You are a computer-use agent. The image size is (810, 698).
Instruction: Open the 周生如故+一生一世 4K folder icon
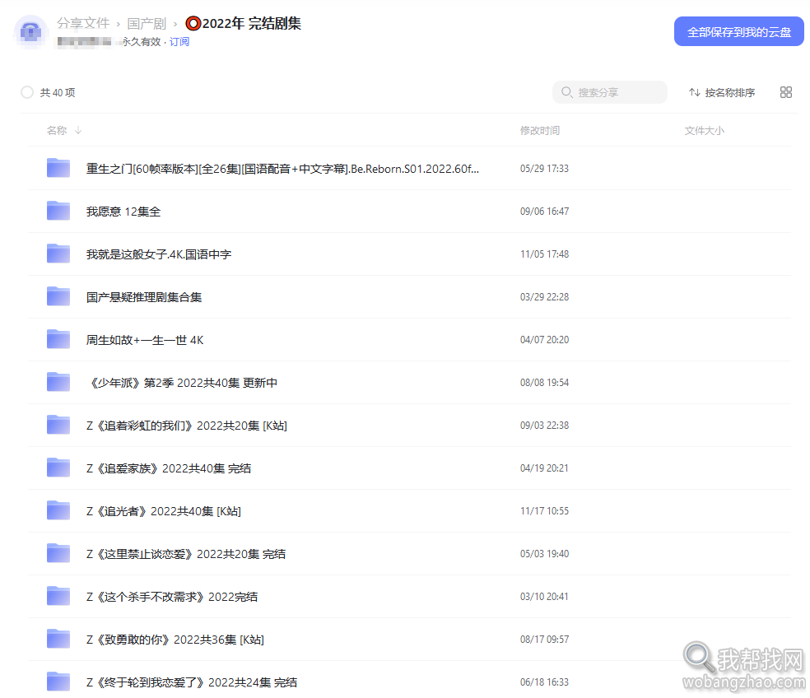pyautogui.click(x=58, y=339)
